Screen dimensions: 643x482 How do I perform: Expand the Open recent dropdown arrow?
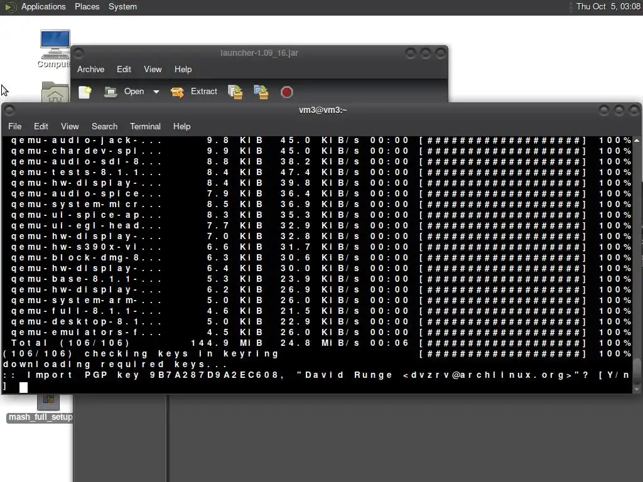[156, 92]
